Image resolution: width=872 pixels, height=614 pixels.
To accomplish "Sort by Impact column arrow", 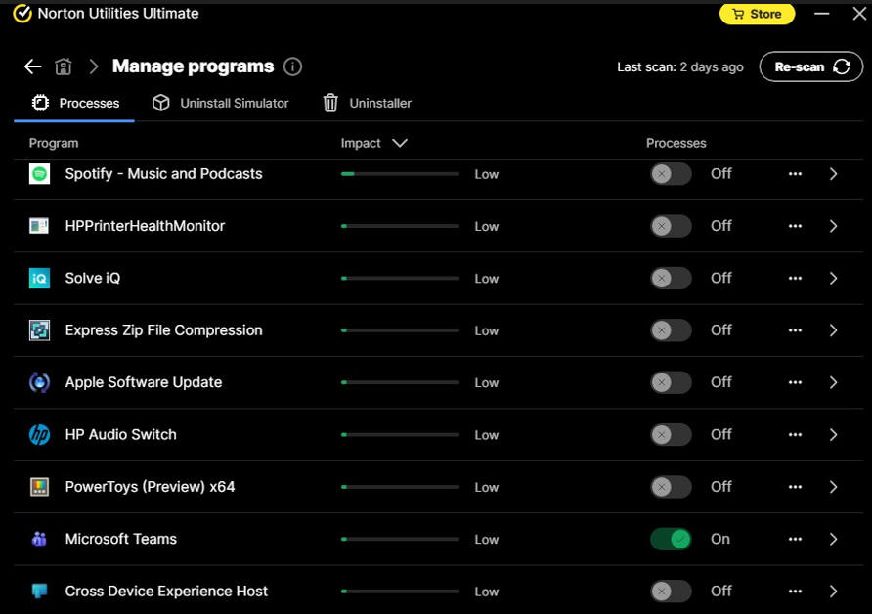I will (x=399, y=143).
